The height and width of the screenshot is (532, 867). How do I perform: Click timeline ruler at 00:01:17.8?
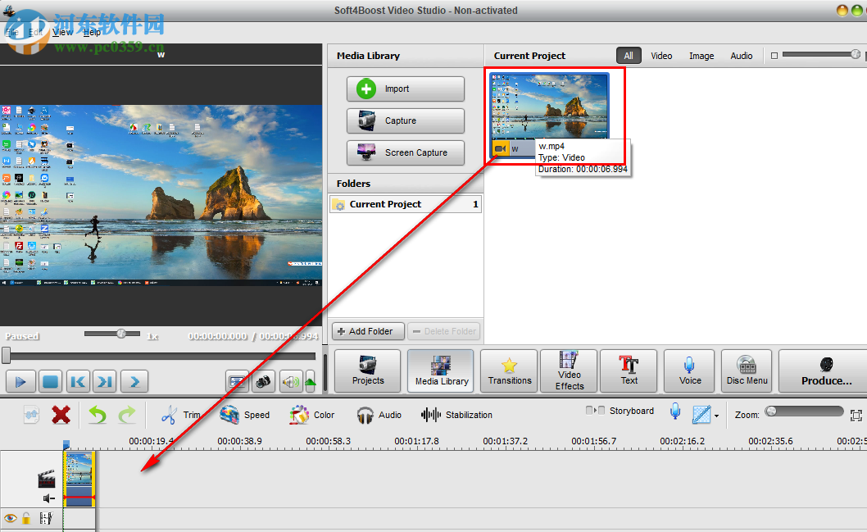(416, 441)
